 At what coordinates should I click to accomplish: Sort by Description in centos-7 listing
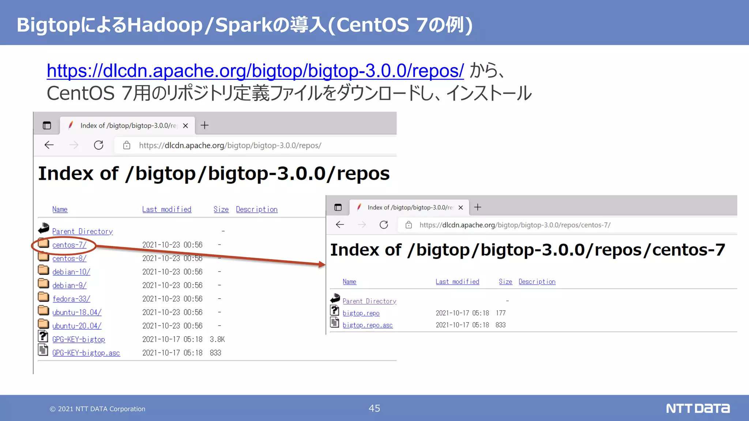point(537,282)
